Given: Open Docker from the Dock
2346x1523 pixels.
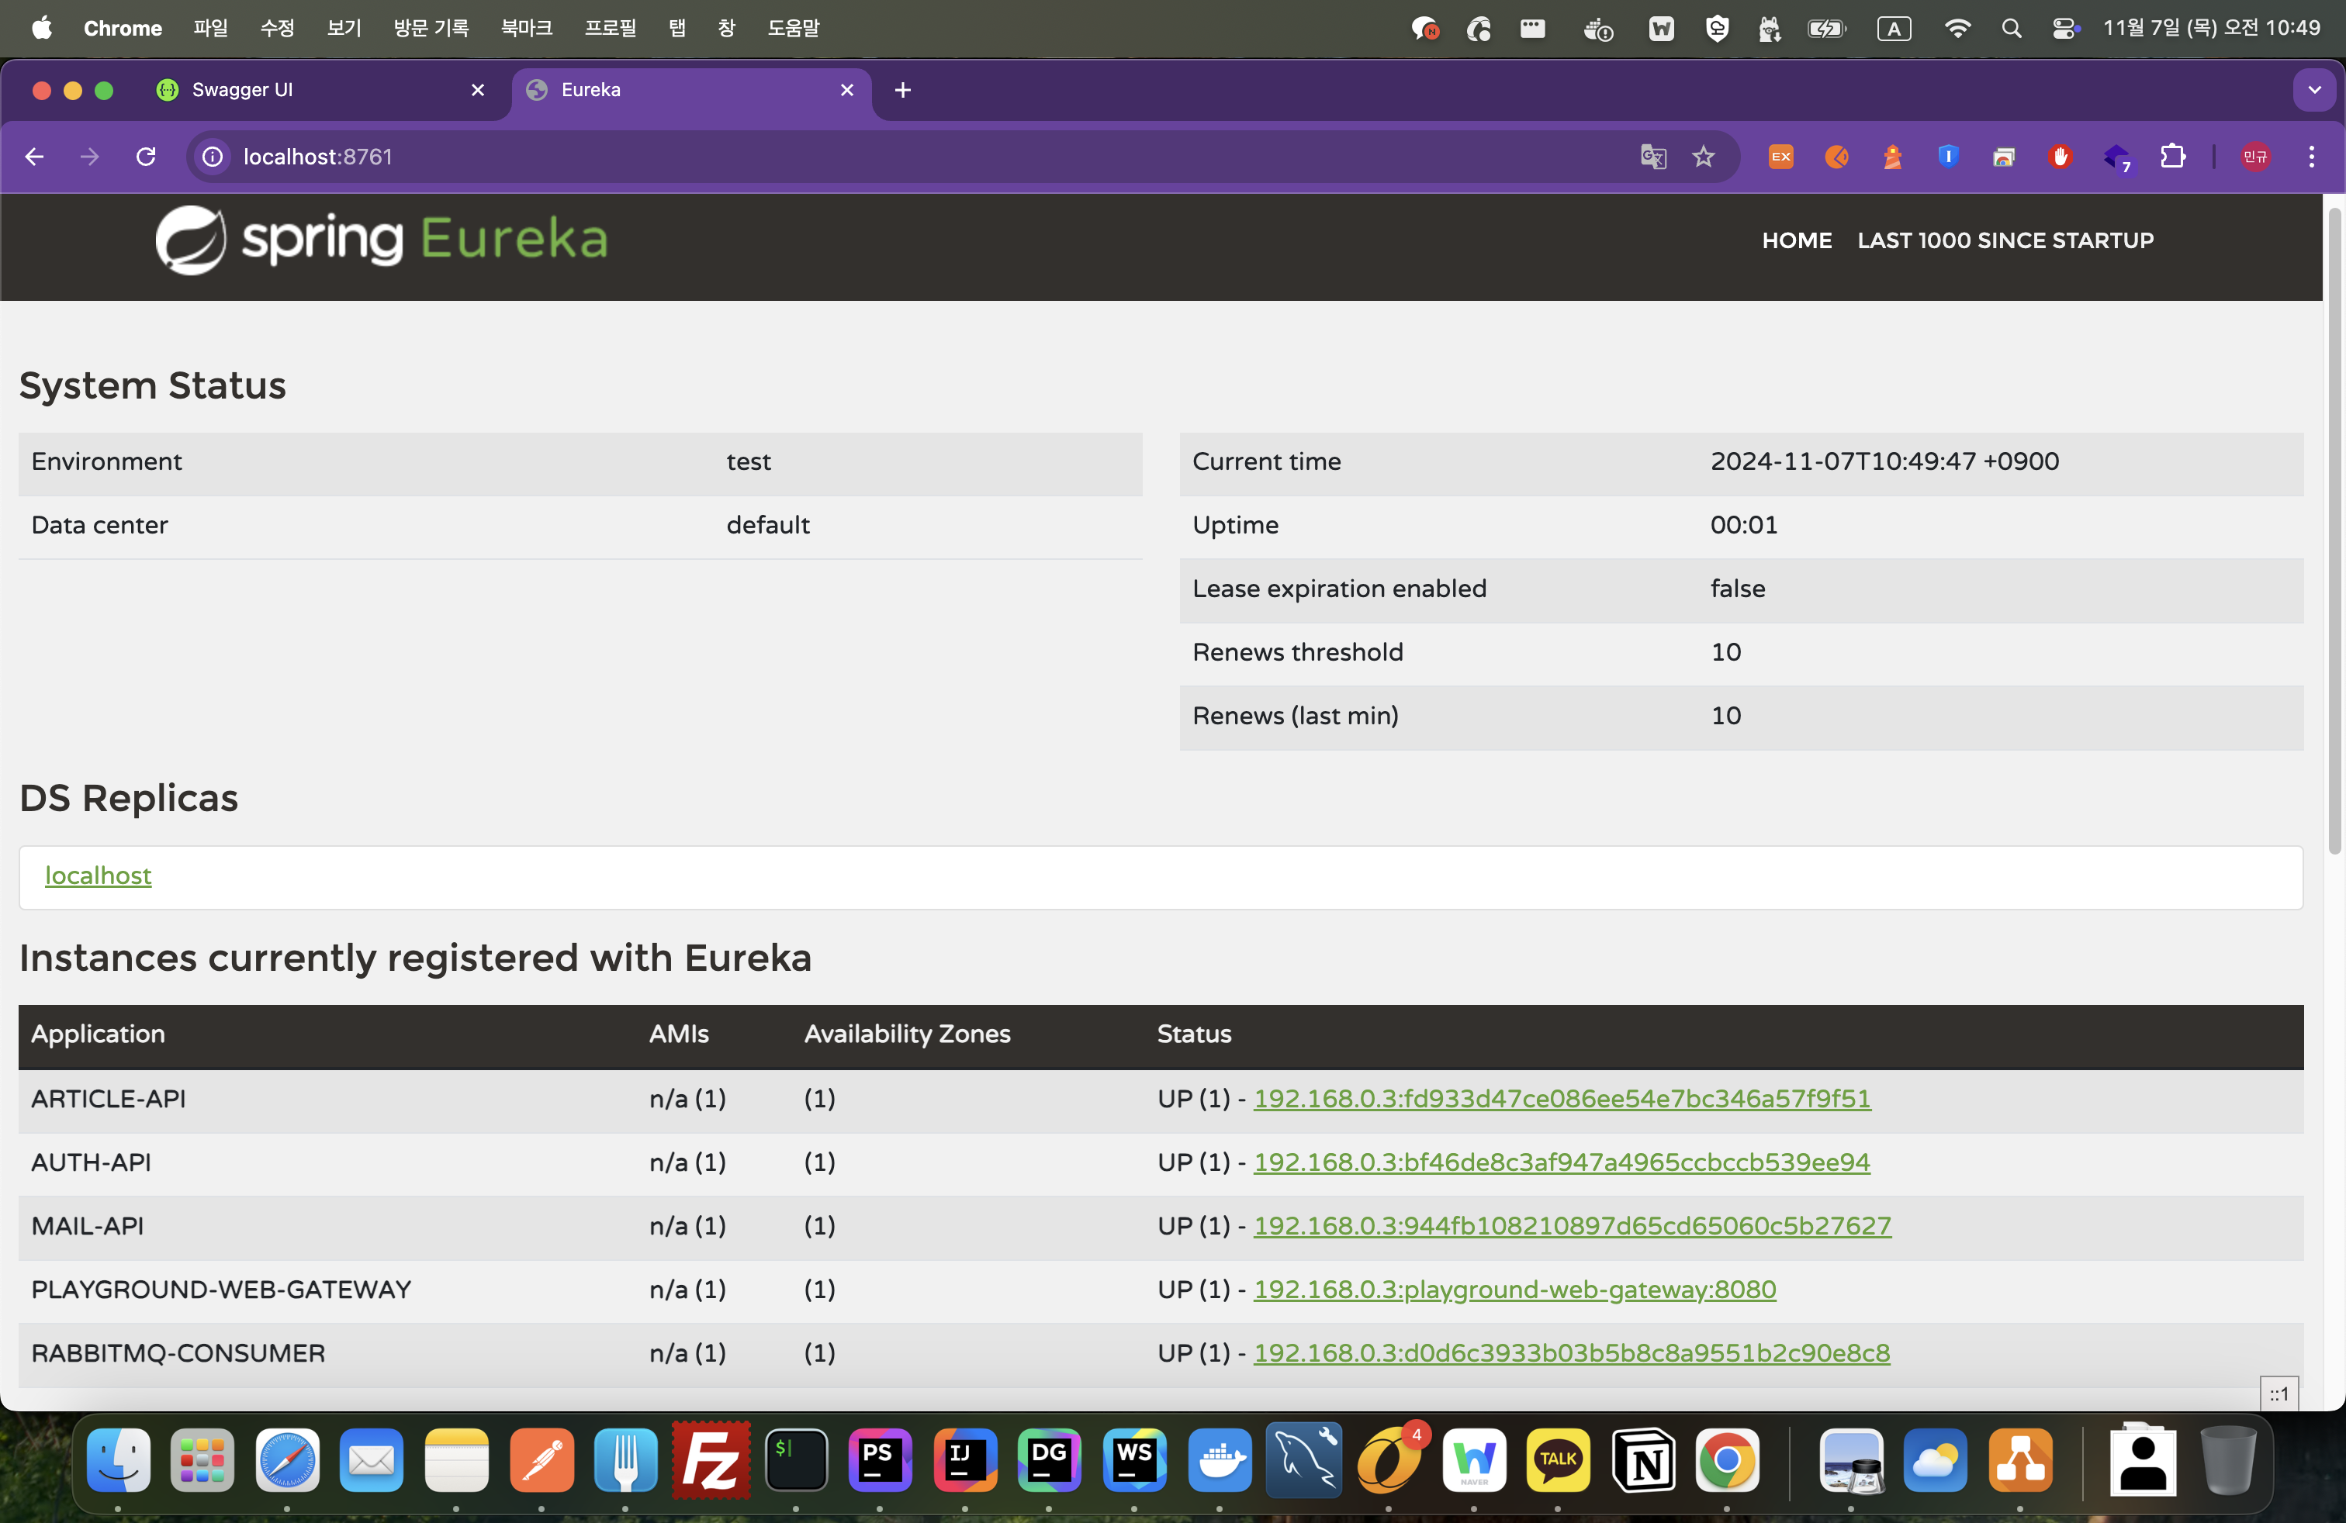Looking at the screenshot, I should click(x=1220, y=1460).
